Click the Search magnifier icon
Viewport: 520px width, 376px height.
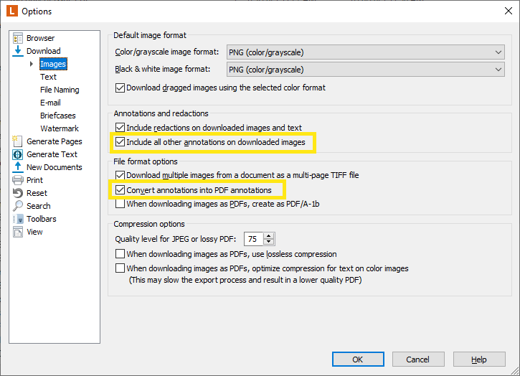[18, 206]
